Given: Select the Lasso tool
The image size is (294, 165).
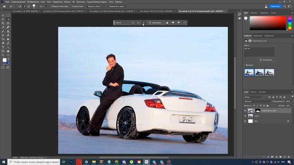Looking at the screenshot, I should [3, 19].
